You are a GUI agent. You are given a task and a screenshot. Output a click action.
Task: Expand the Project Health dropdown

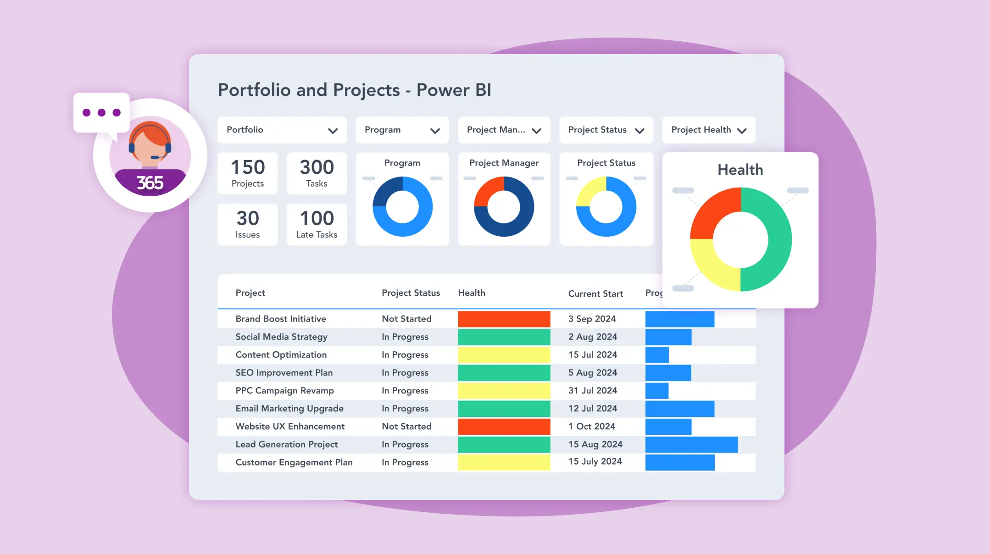[x=708, y=130]
